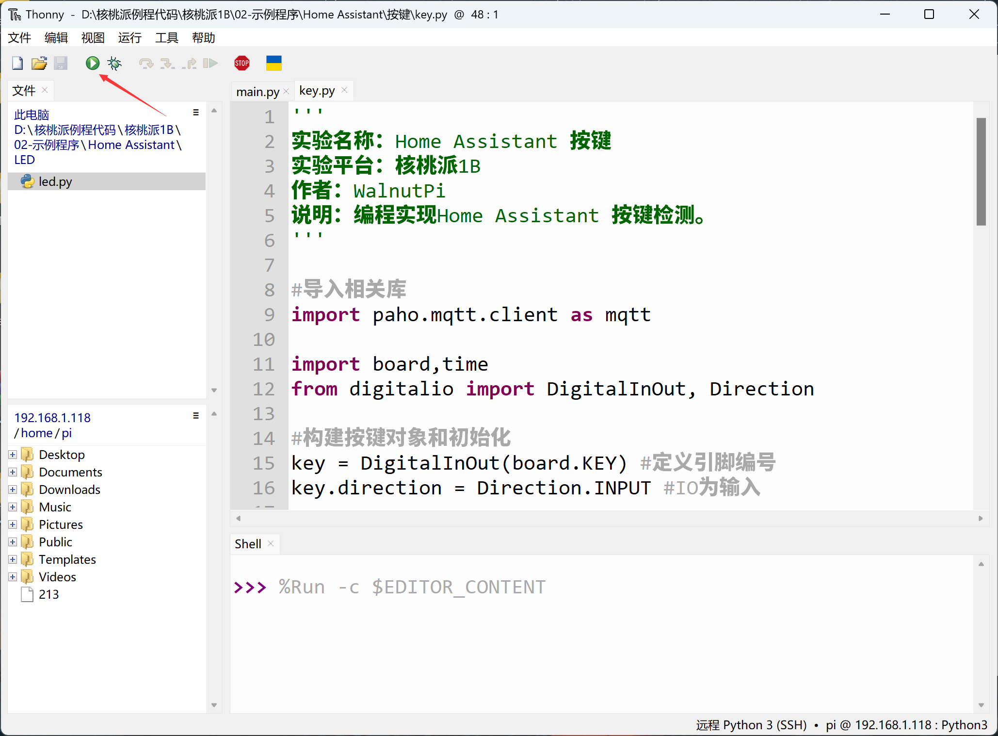The width and height of the screenshot is (998, 736).
Task: Click Home Assistant in local path
Action: 131,145
